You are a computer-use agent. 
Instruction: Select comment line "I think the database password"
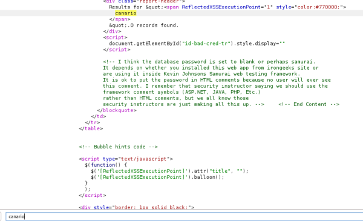(209, 62)
